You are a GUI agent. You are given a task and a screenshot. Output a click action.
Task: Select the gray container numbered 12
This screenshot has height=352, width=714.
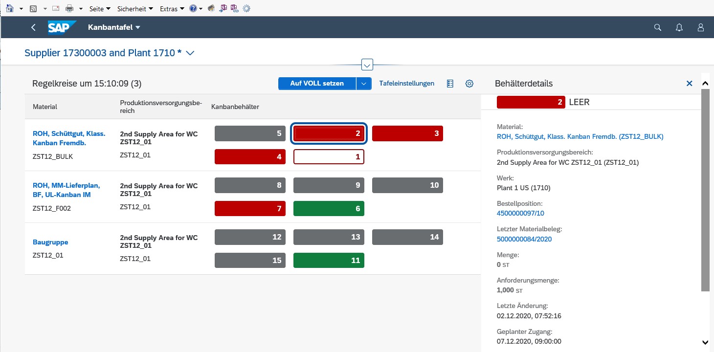[250, 237]
